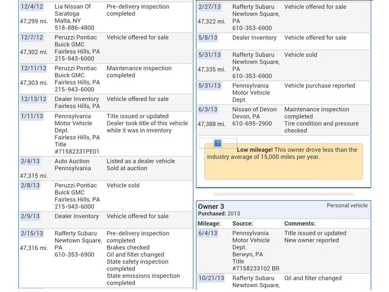Click 'State emissions inspection completed' comment

pyautogui.click(x=143, y=279)
